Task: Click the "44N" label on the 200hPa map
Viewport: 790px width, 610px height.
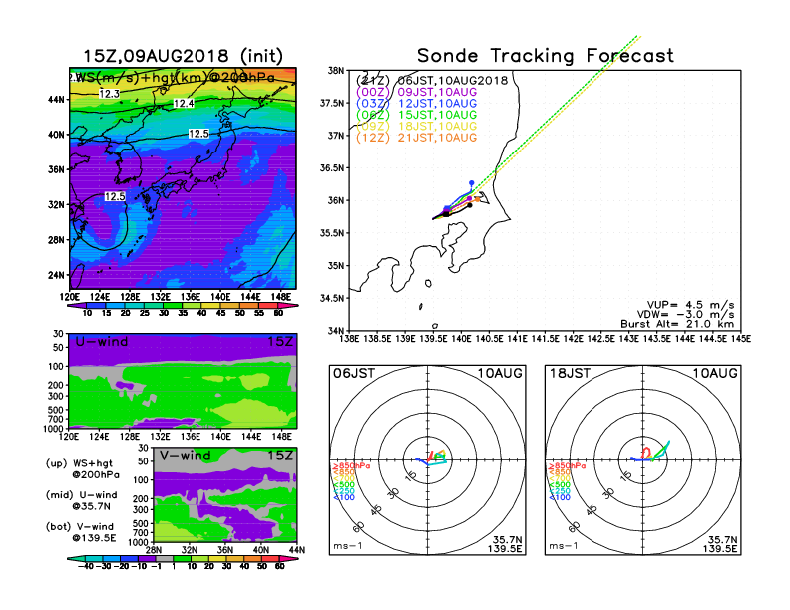Action: 57,100
